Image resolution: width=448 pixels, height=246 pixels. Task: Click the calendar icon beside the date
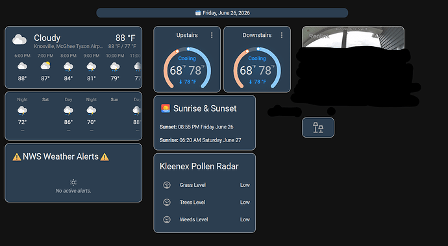coord(198,12)
